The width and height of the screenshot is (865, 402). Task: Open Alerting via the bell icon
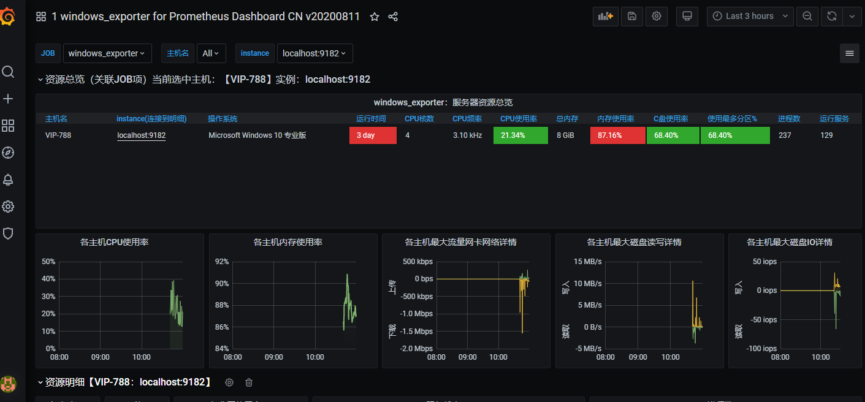pos(8,180)
